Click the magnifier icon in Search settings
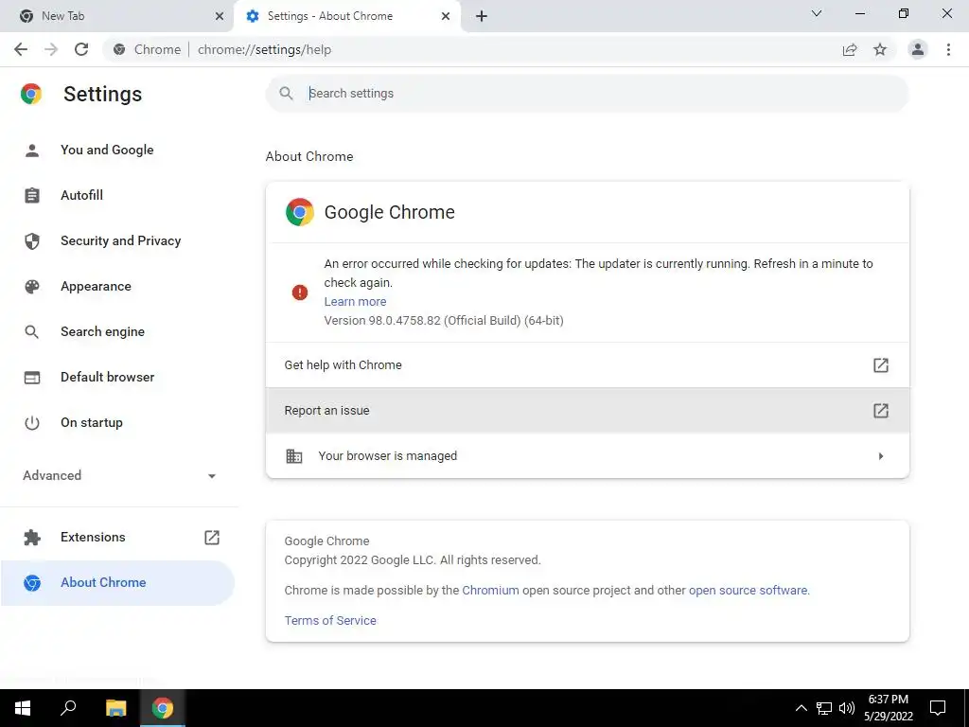Image resolution: width=969 pixels, height=727 pixels. [x=286, y=94]
